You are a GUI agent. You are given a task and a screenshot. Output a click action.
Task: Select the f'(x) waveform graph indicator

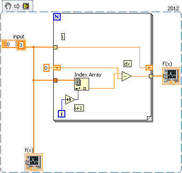171,76
